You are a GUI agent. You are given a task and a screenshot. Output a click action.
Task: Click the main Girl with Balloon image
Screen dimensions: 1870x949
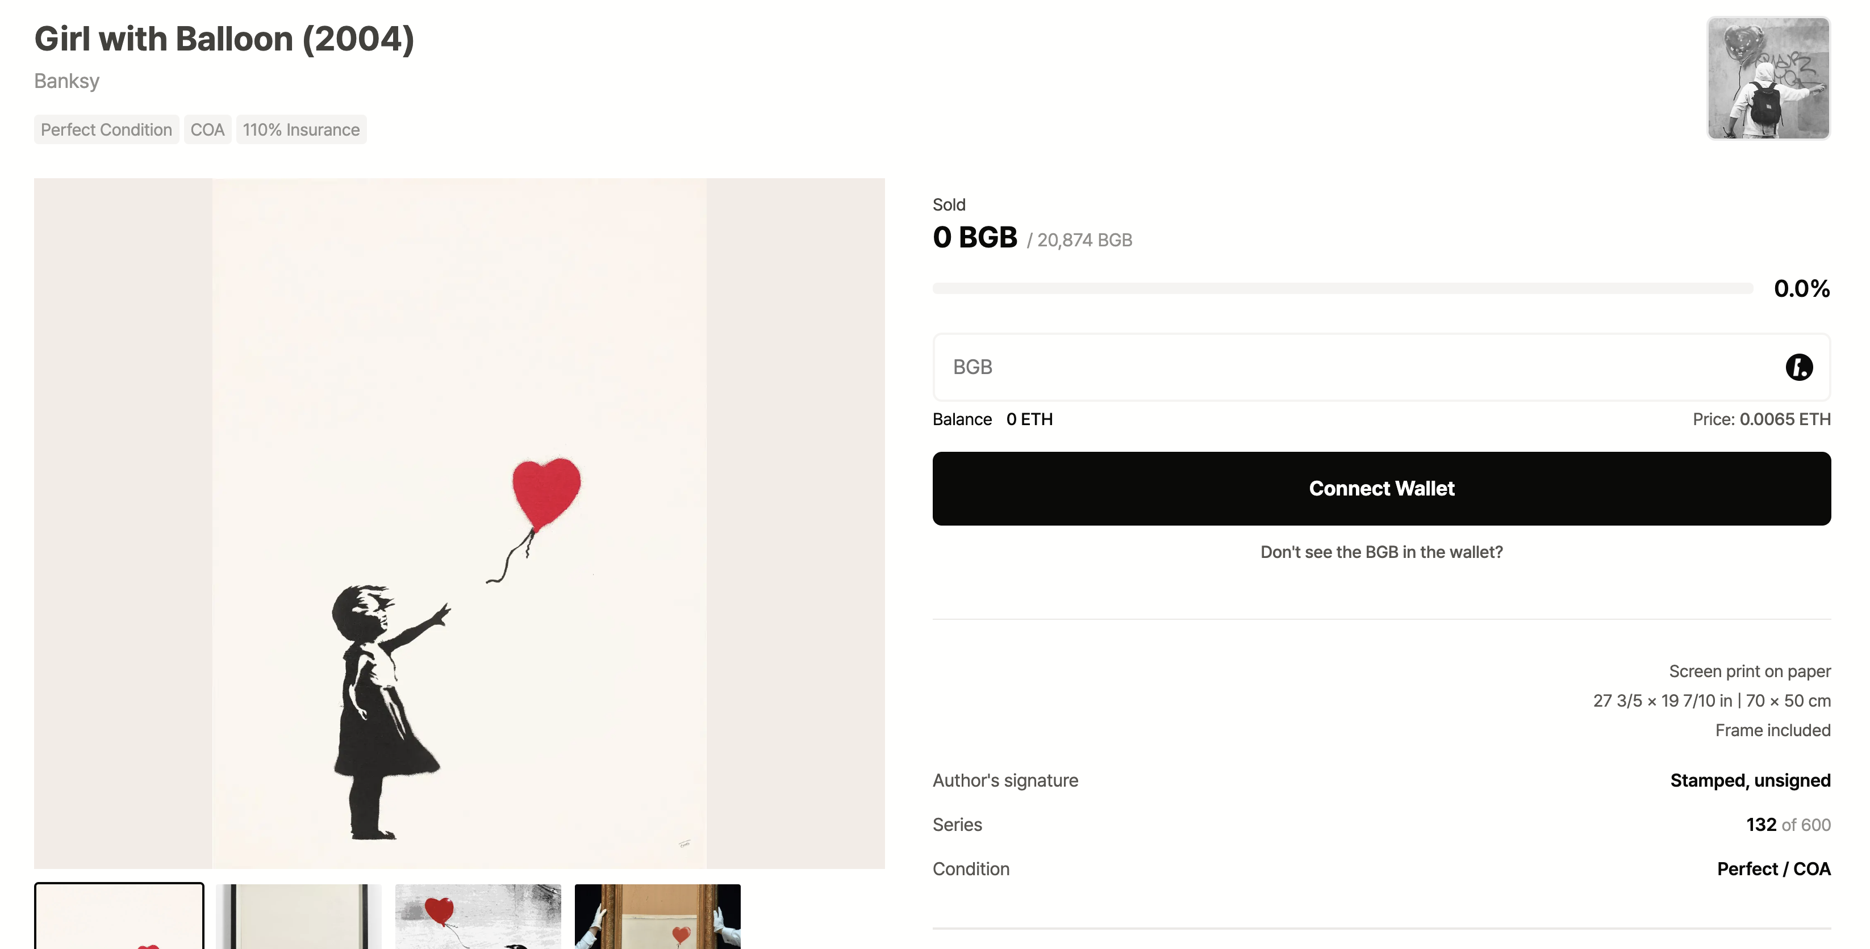click(460, 523)
